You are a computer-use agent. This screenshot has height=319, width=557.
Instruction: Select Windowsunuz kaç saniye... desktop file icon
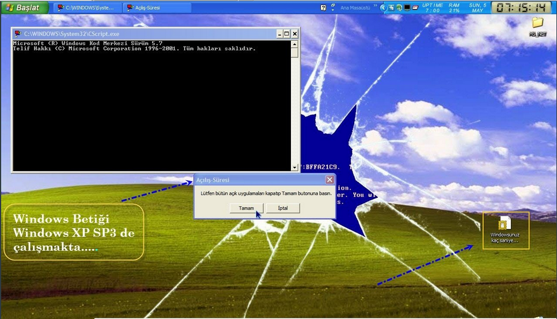pyautogui.click(x=505, y=230)
